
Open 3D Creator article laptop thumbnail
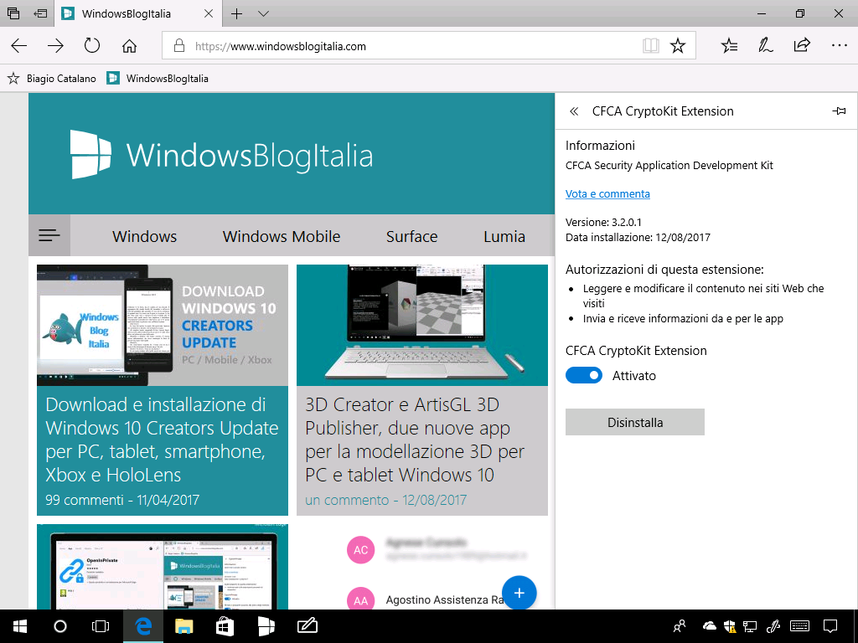point(422,326)
